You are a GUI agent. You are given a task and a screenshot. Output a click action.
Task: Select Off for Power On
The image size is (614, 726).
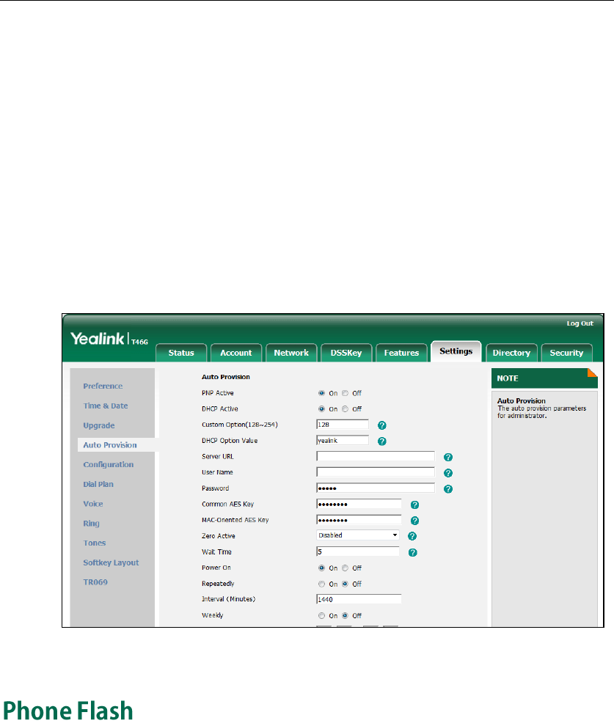point(345,568)
